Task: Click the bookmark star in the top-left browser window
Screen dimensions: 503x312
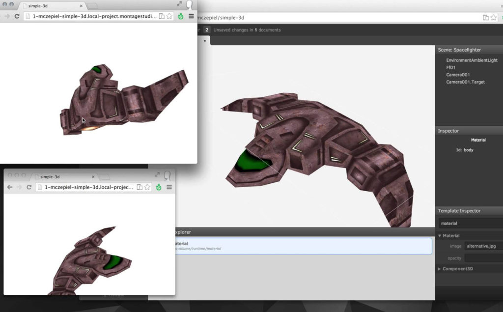Action: click(x=169, y=16)
